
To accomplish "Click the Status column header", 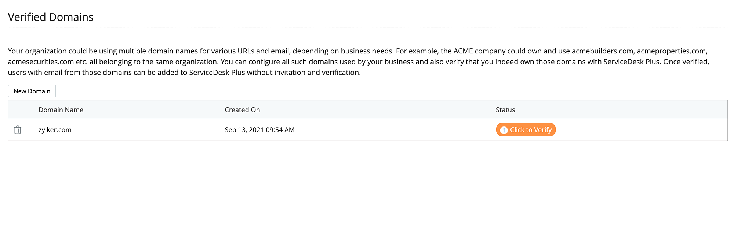I will tap(505, 110).
